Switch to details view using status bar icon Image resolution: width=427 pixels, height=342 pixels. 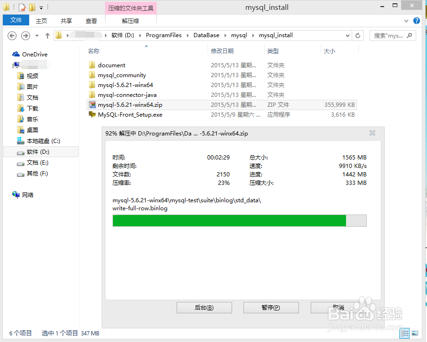coord(404,333)
